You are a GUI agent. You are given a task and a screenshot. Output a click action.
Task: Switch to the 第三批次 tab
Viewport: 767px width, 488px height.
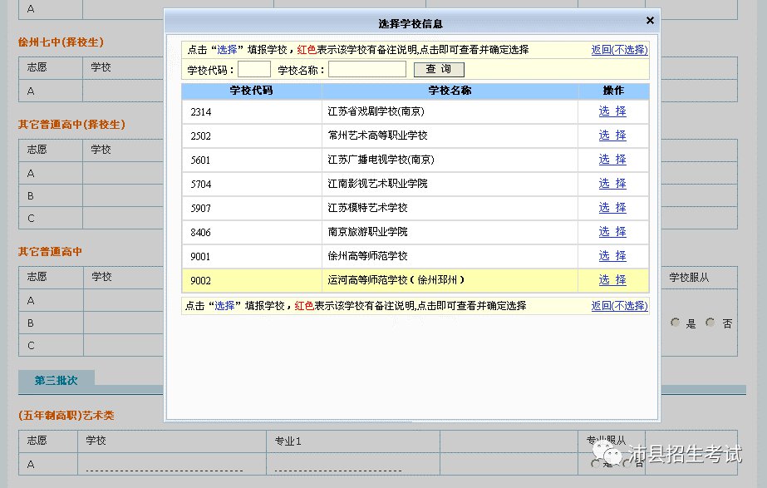click(x=56, y=380)
